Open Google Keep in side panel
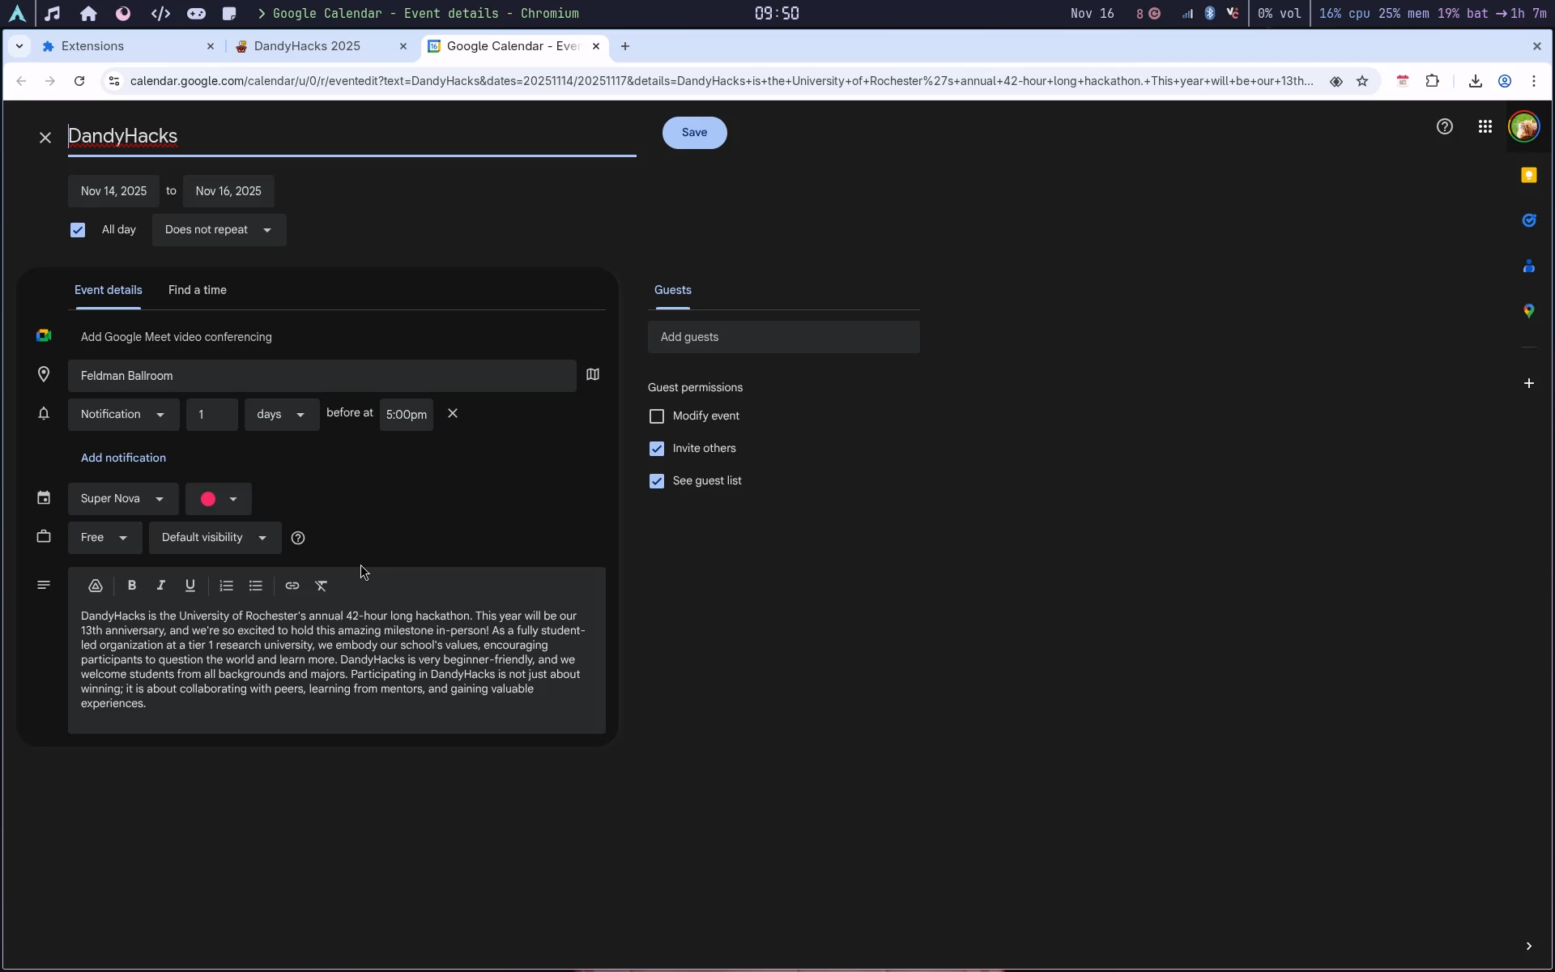The height and width of the screenshot is (972, 1555). [1528, 176]
